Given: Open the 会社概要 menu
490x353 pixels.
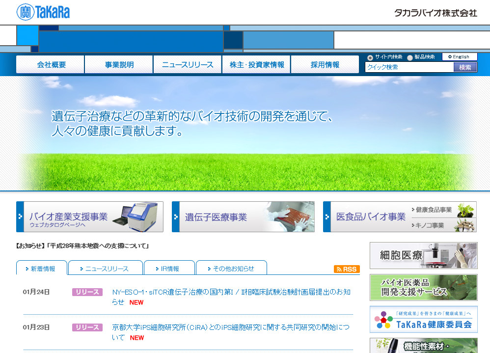Looking at the screenshot, I should [x=50, y=64].
